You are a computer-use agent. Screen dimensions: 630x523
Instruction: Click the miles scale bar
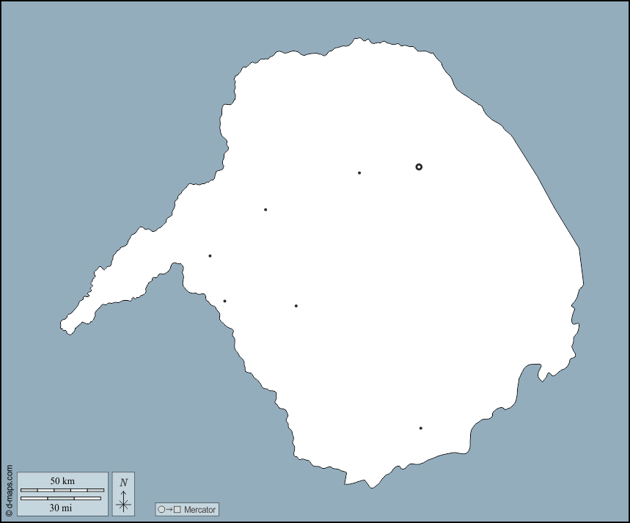[x=61, y=499]
